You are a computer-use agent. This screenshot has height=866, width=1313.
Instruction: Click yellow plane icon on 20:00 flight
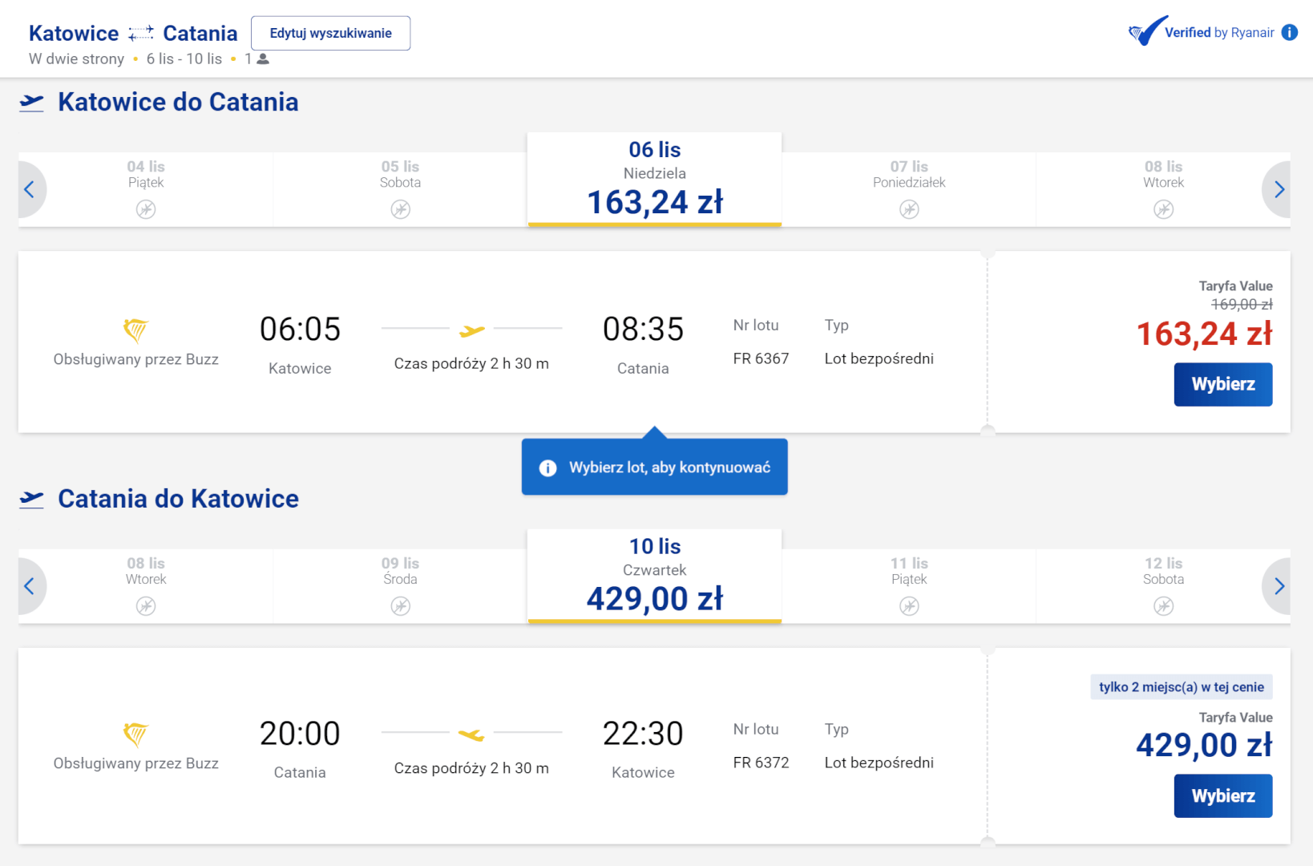click(x=471, y=734)
